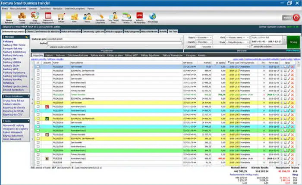Click the Nowa Faktura toolbar icon
The height and width of the screenshot is (185, 302).
pyautogui.click(x=8, y=17)
